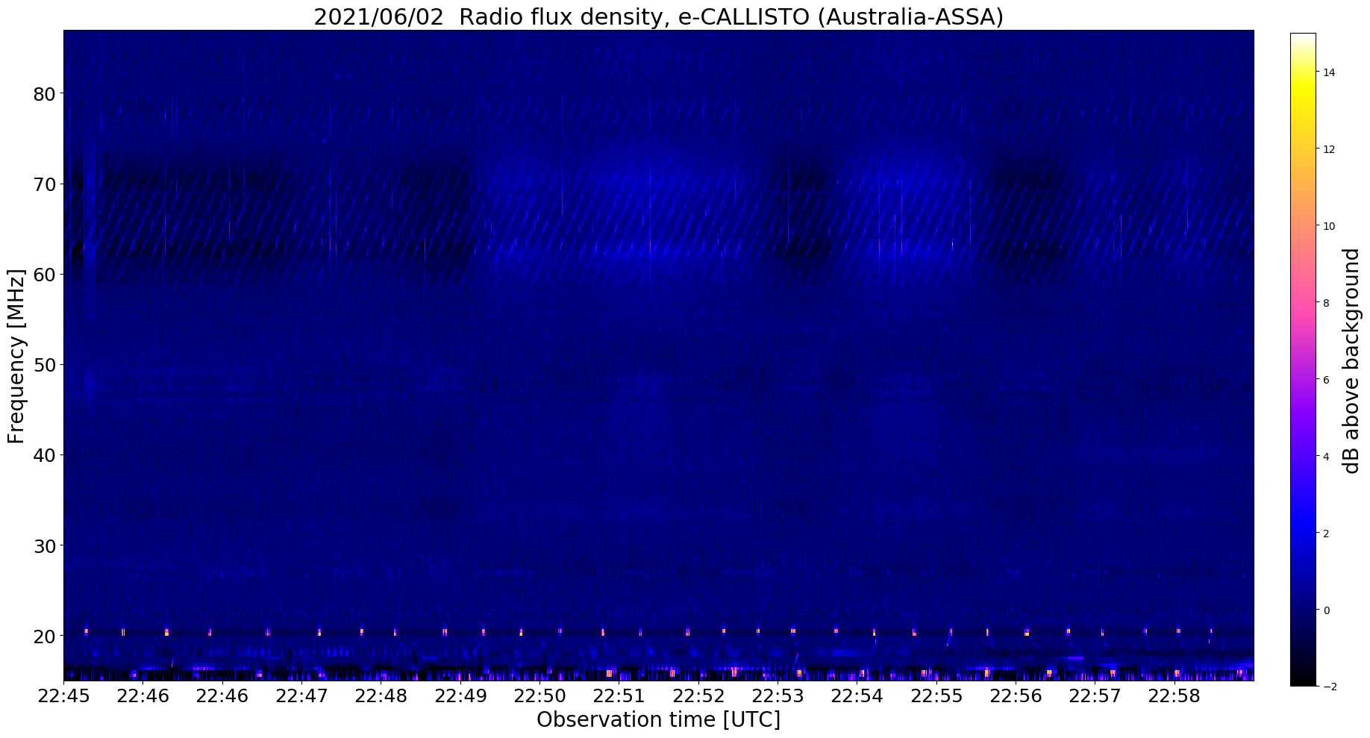This screenshot has width=1370, height=738.
Task: Click the 22:49 time tick label
Action: pyautogui.click(x=460, y=697)
